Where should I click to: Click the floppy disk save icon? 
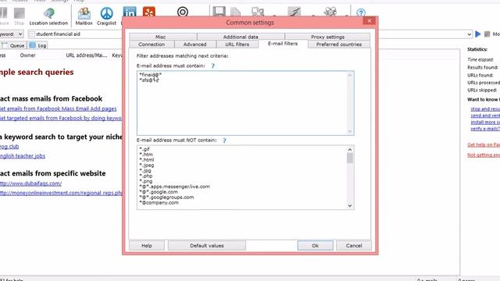[219, 12]
